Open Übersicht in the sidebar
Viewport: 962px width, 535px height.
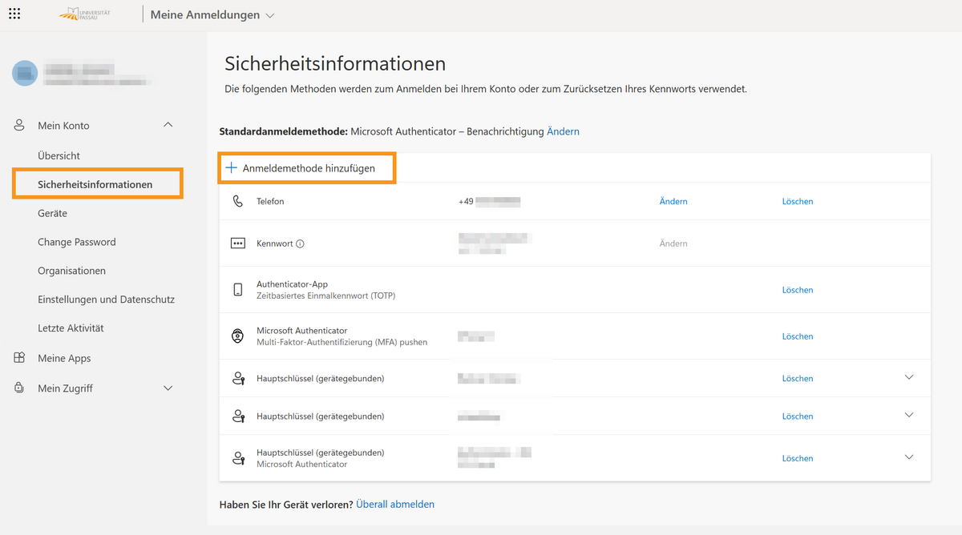click(59, 155)
